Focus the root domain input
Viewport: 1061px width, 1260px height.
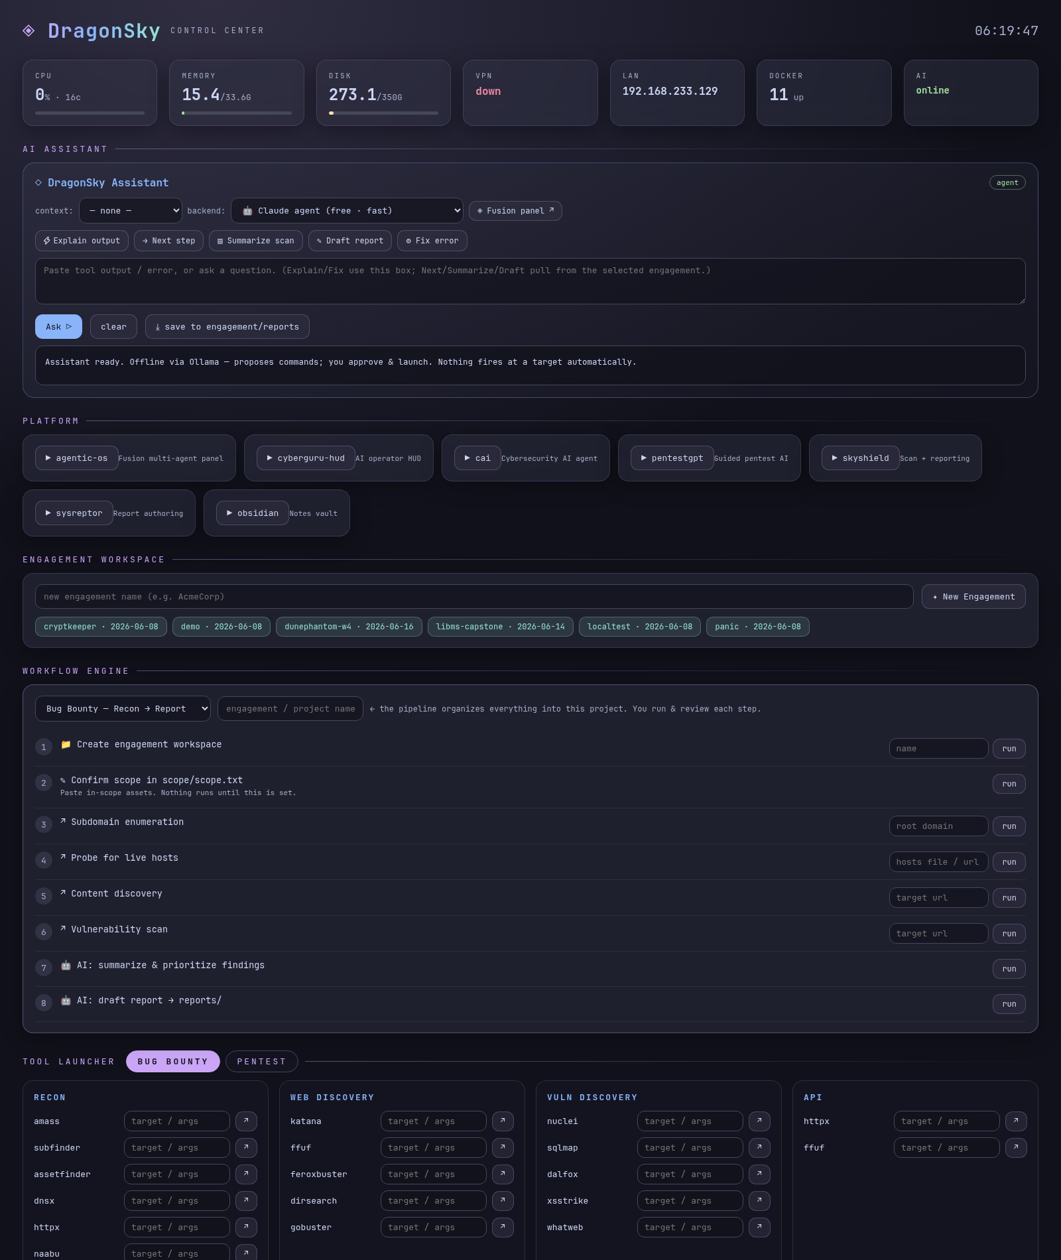click(x=938, y=826)
